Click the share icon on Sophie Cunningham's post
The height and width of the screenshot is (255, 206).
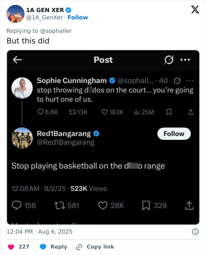tap(190, 112)
